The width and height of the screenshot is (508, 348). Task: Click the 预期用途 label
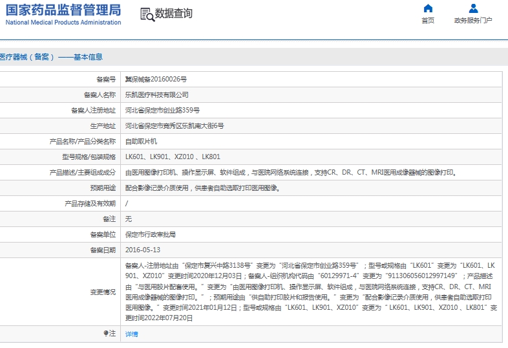tap(103, 188)
